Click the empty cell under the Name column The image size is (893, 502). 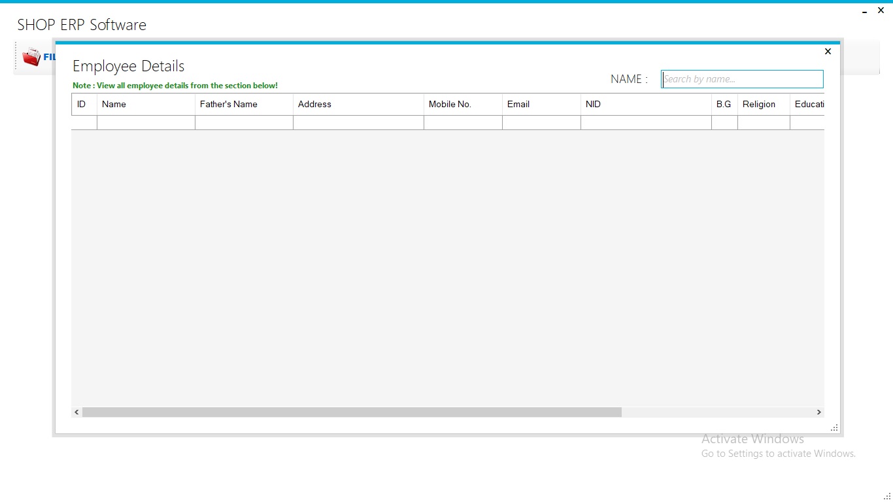(145, 122)
